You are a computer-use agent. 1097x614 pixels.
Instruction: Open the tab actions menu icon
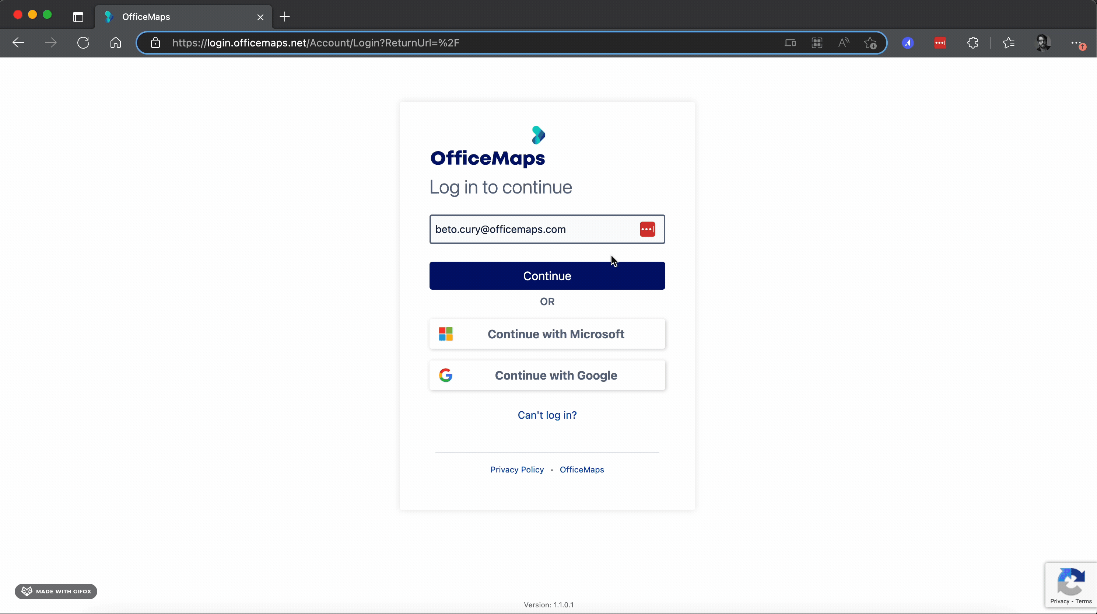coord(78,17)
